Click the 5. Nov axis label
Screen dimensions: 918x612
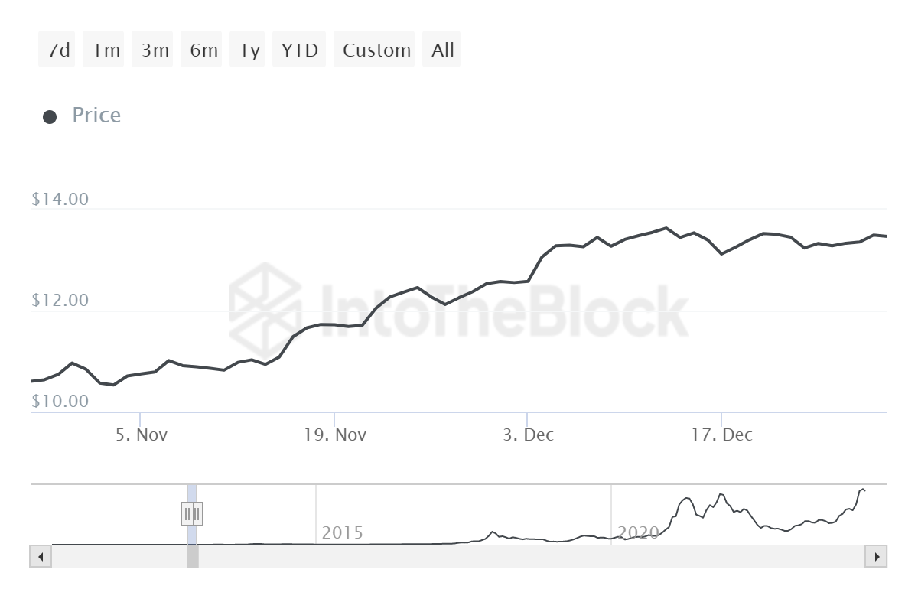pos(141,435)
